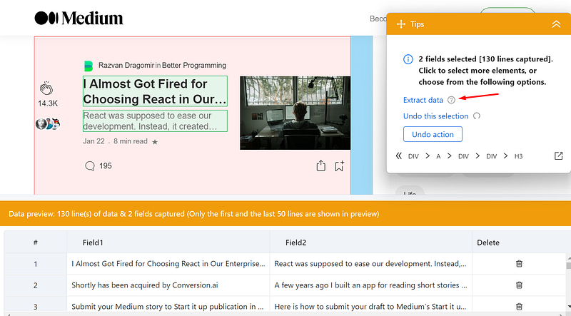Click Field2 cell 'React was supposed to ease our development'

[x=370, y=264]
